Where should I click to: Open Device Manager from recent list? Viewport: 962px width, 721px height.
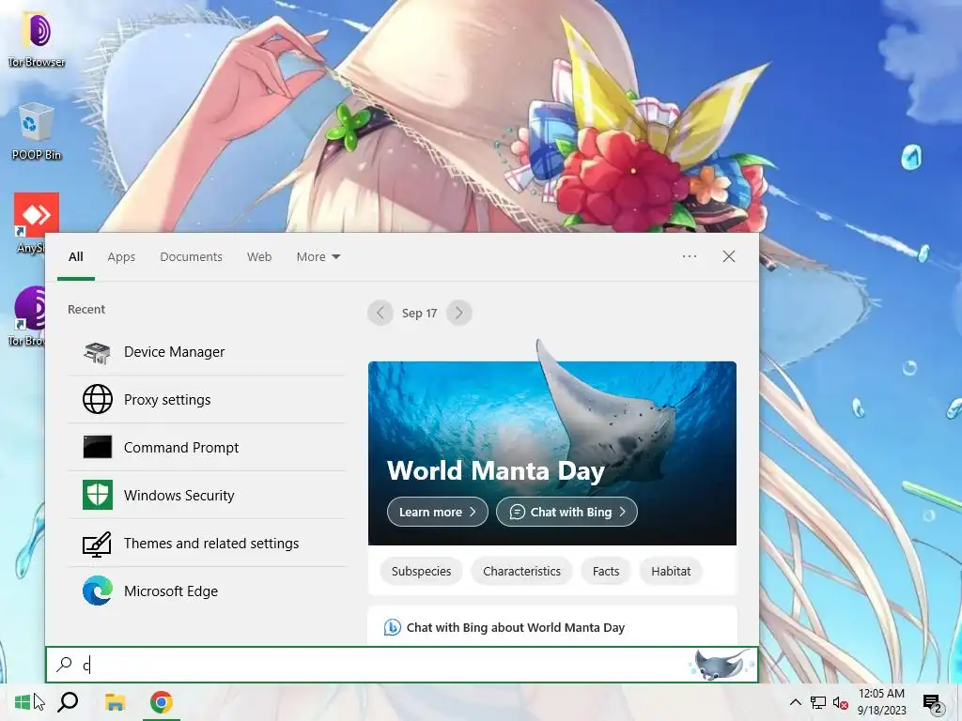coord(207,352)
